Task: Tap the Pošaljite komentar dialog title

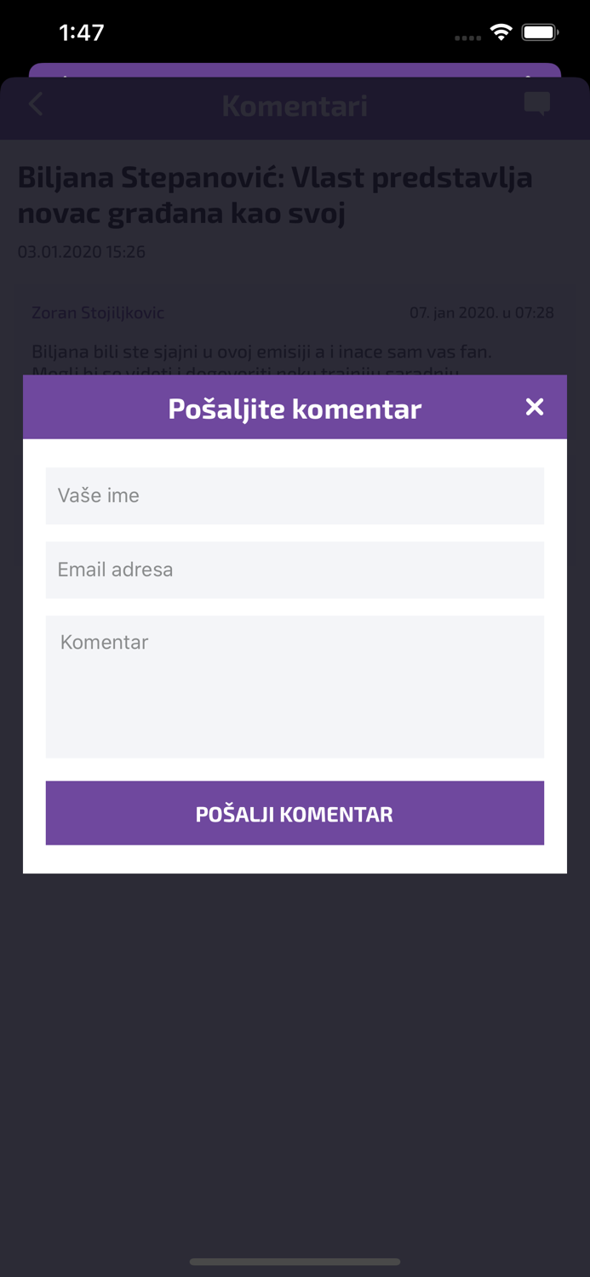Action: (295, 409)
